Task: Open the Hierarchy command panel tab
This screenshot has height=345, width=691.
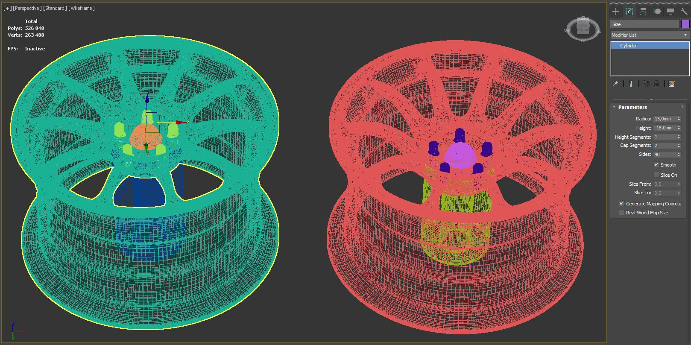Action: [643, 12]
